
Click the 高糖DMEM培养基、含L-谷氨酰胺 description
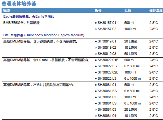click(40, 41)
